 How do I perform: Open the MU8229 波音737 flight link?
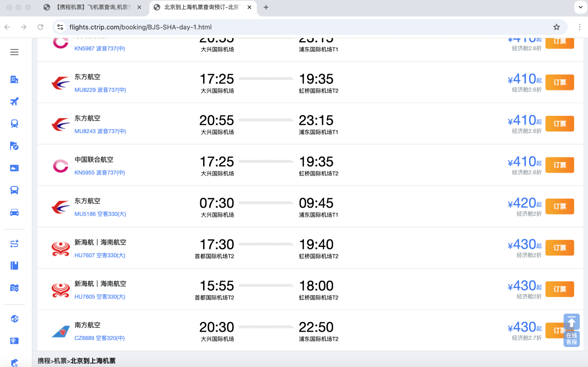[100, 90]
